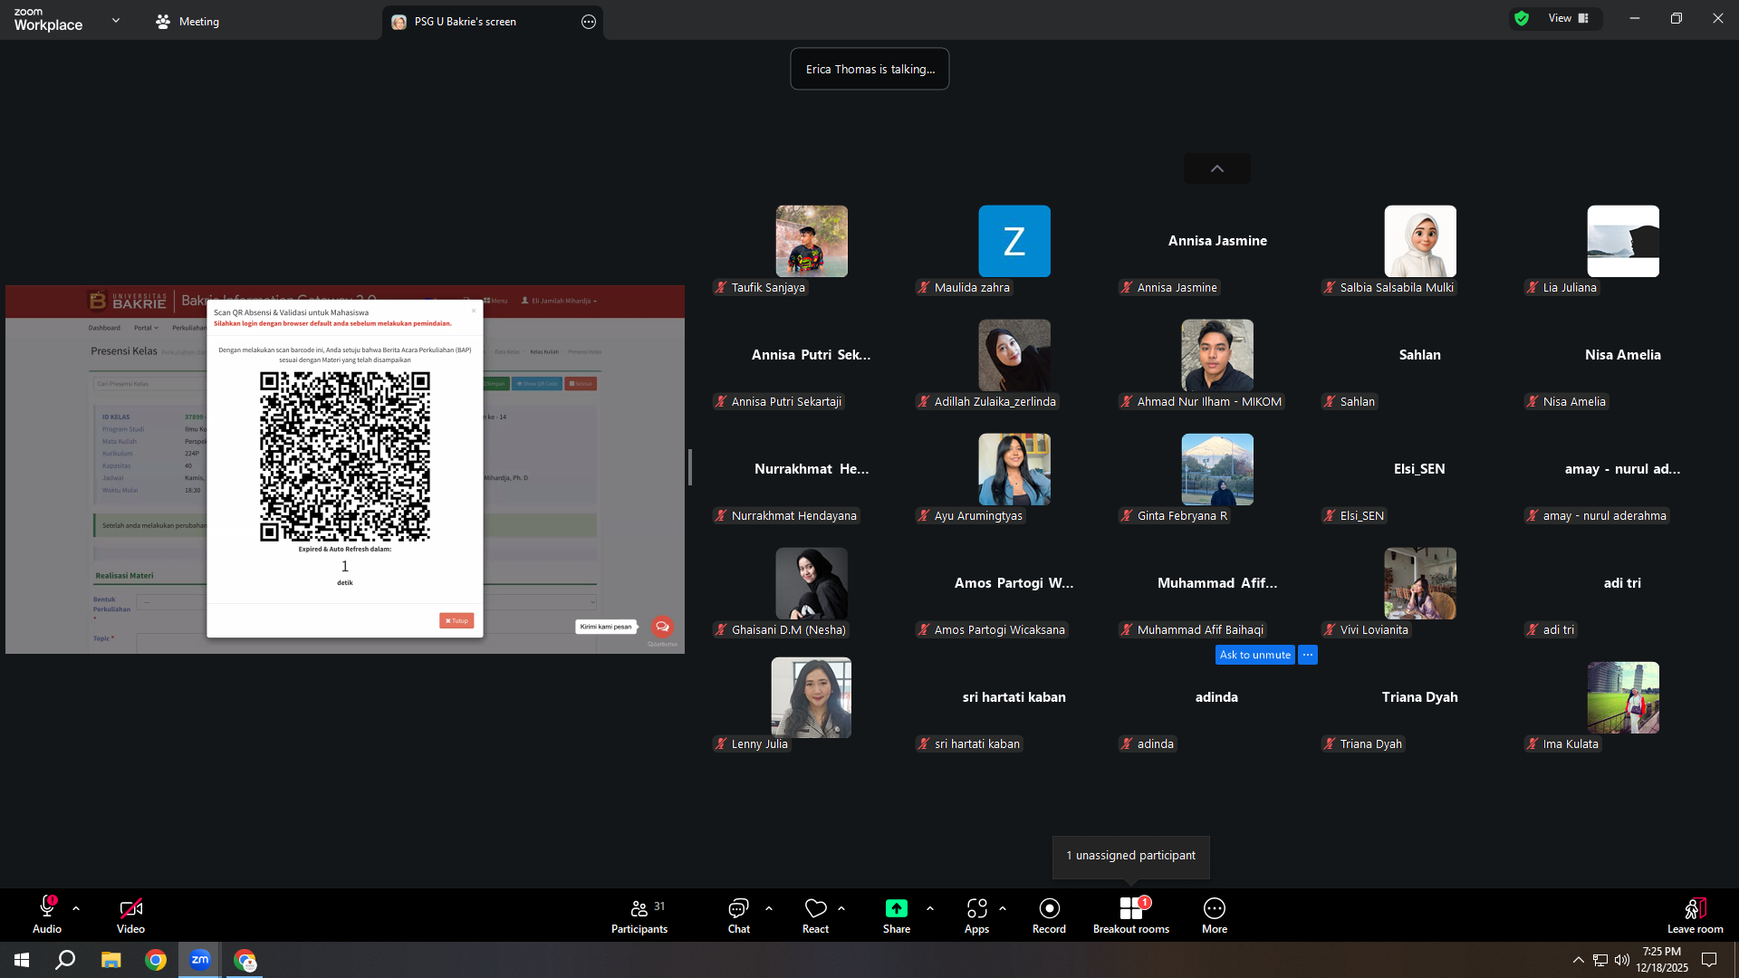Open the volume tray icon
Viewport: 1739px width, 978px height.
tap(1622, 960)
